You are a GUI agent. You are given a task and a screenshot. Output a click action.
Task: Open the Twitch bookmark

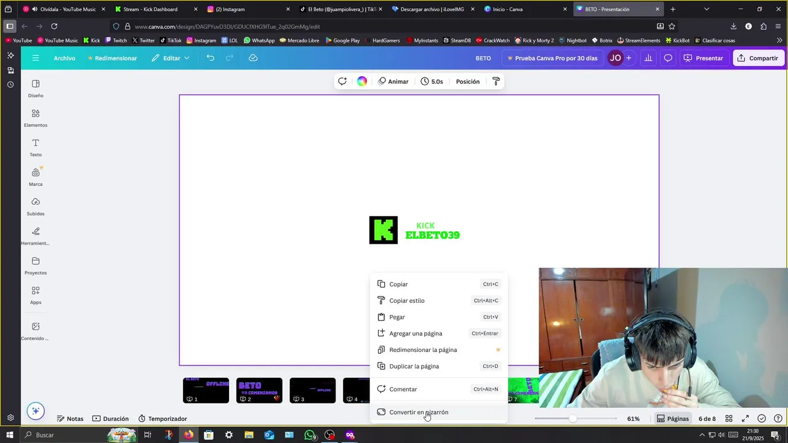coord(116,41)
